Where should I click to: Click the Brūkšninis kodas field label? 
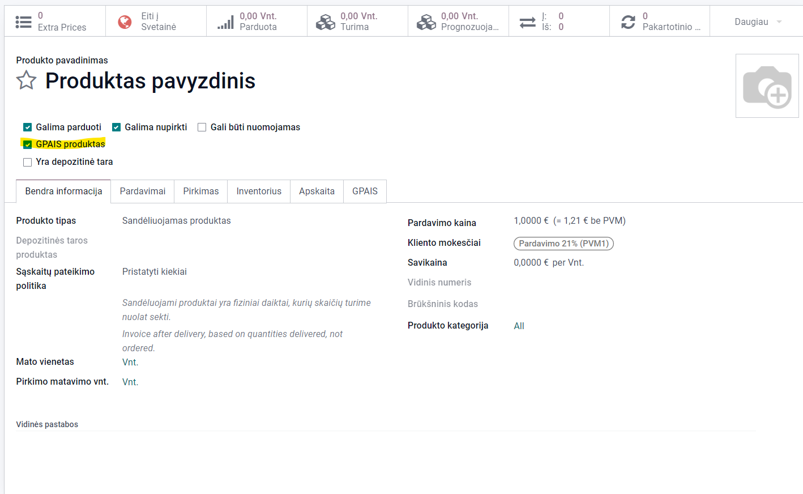(443, 304)
